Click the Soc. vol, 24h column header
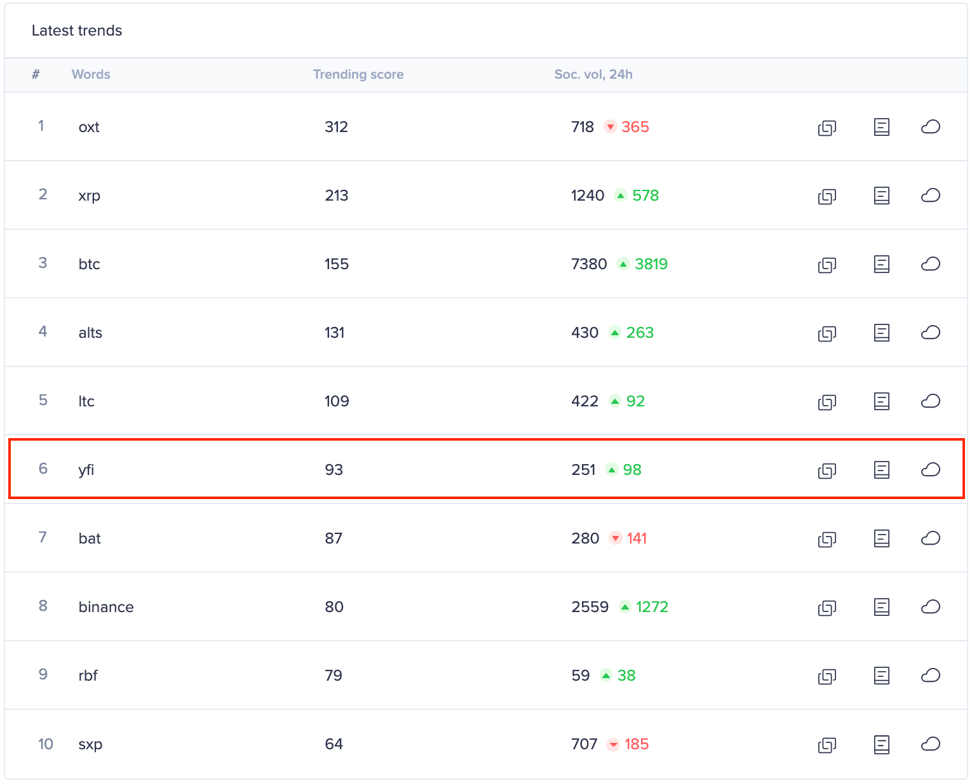 (593, 74)
